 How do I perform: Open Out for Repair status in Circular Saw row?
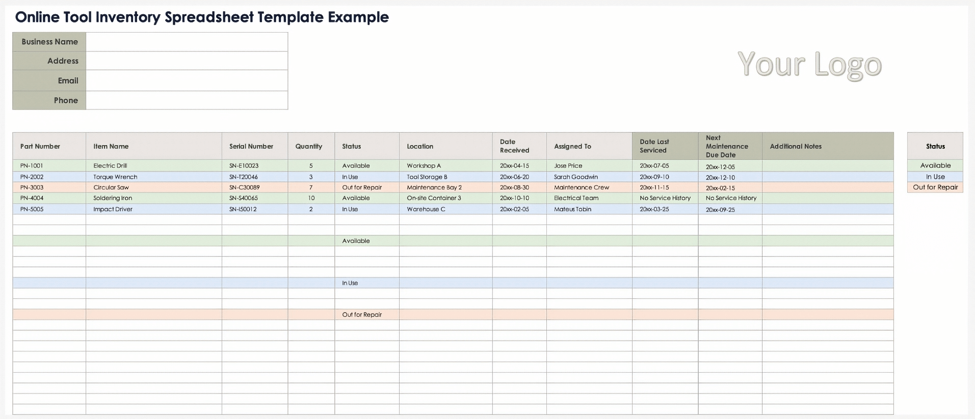(367, 187)
